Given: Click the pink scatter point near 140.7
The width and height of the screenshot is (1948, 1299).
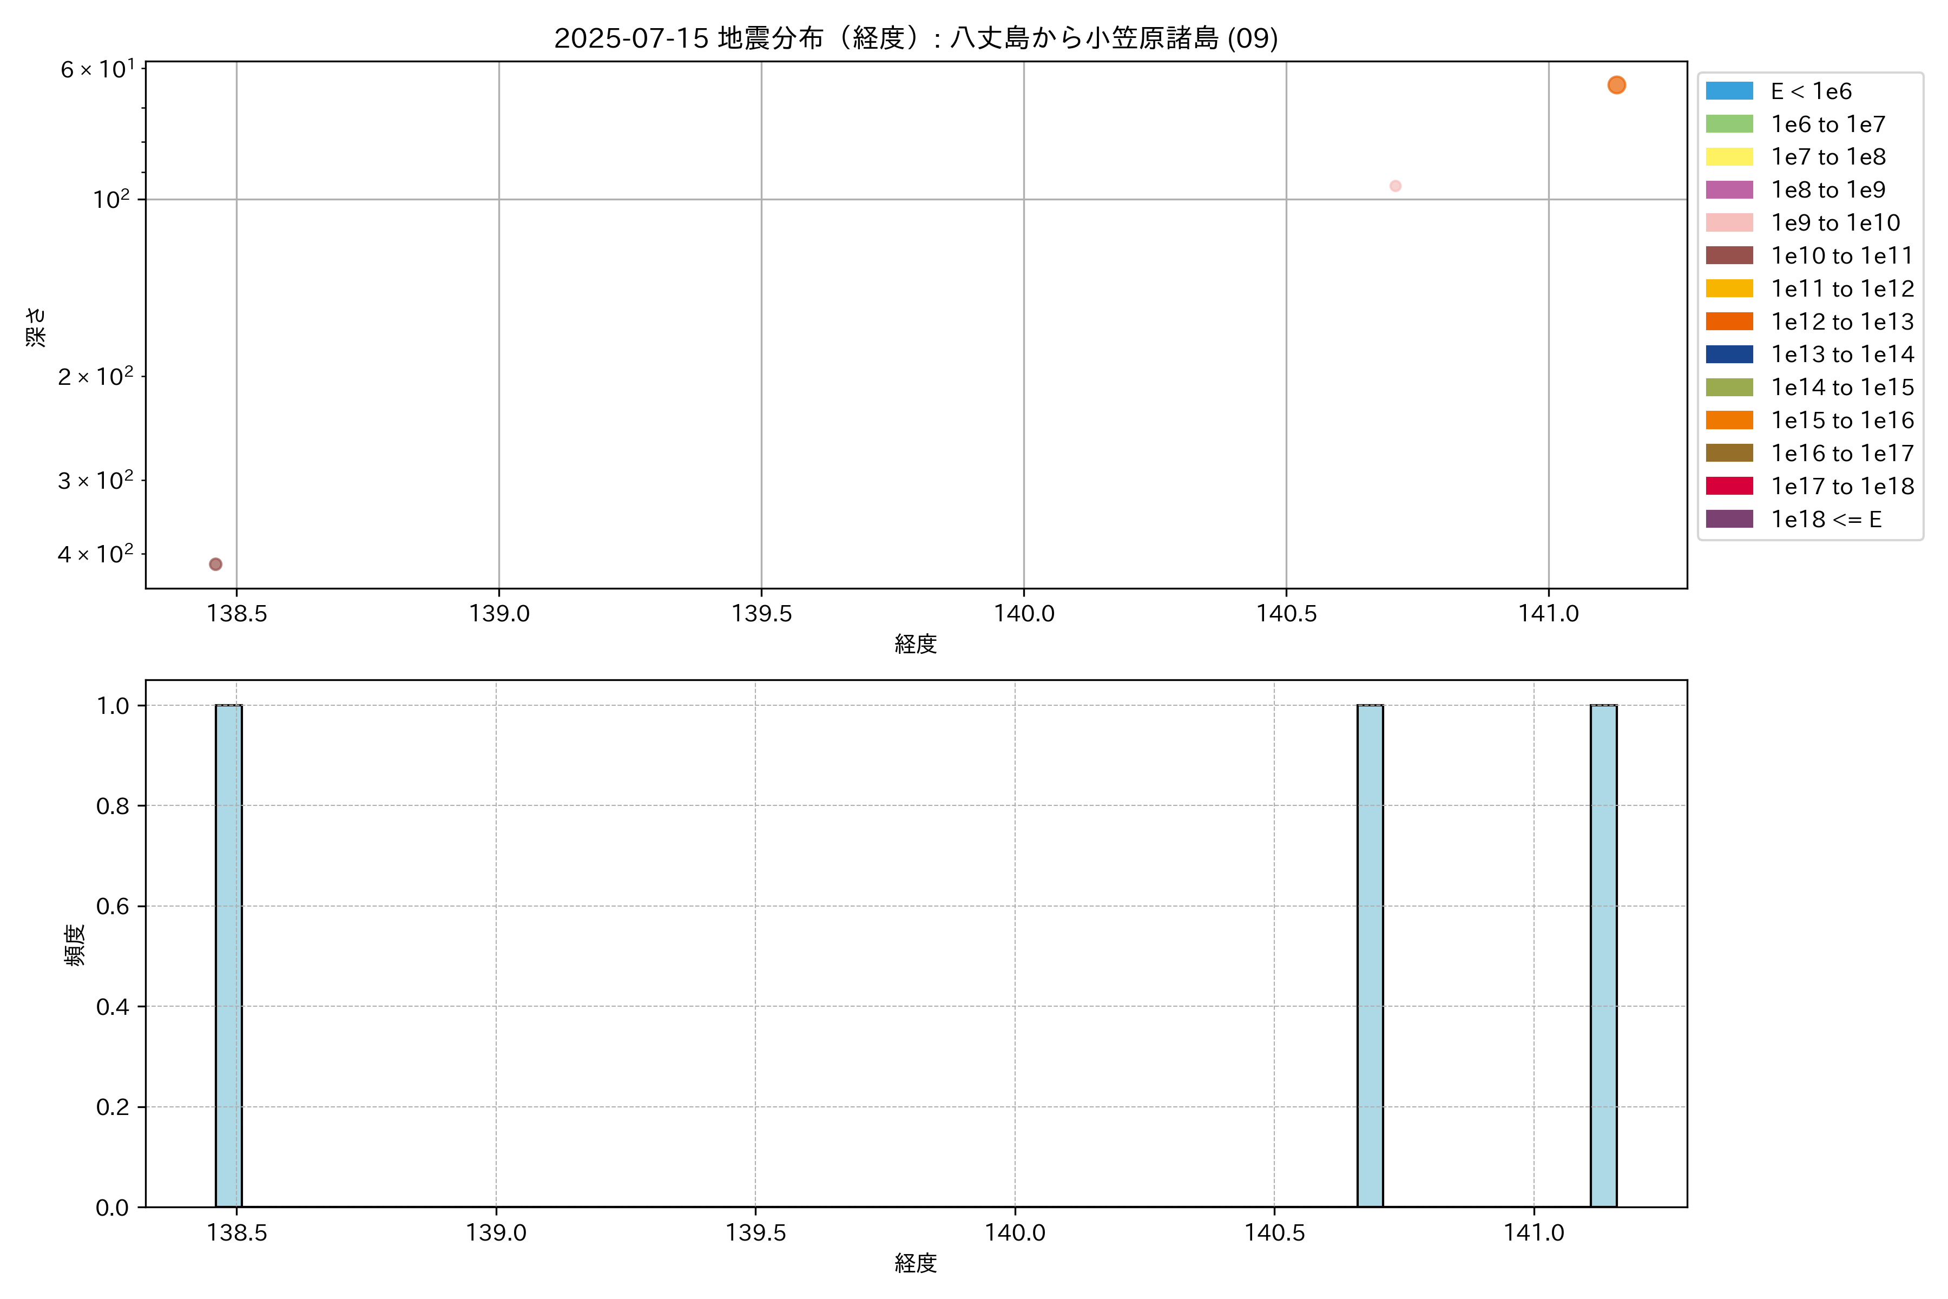Looking at the screenshot, I should pos(1395,186).
